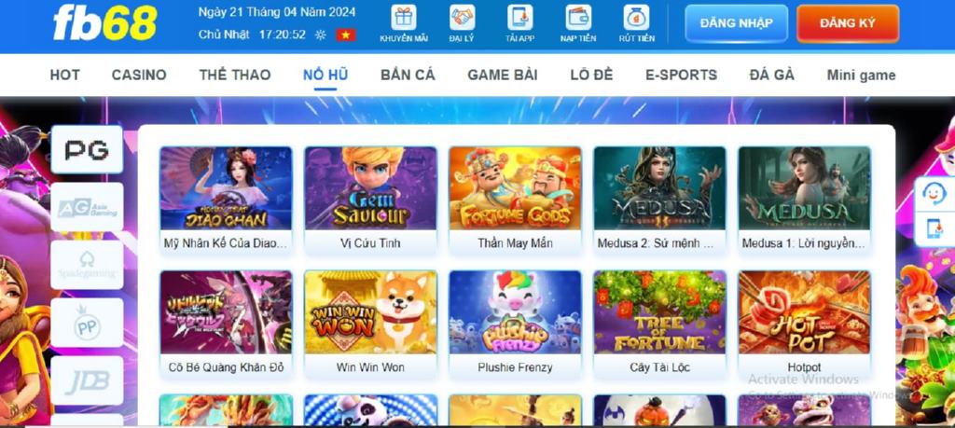
Task: Open the Tải App download icon
Action: (520, 18)
